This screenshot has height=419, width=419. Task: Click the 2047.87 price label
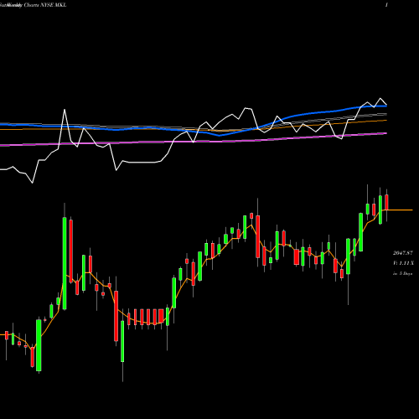coord(403,253)
